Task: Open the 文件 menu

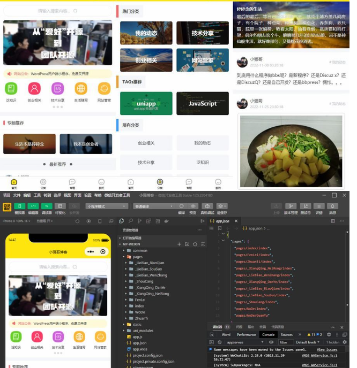Action: pyautogui.click(x=17, y=195)
